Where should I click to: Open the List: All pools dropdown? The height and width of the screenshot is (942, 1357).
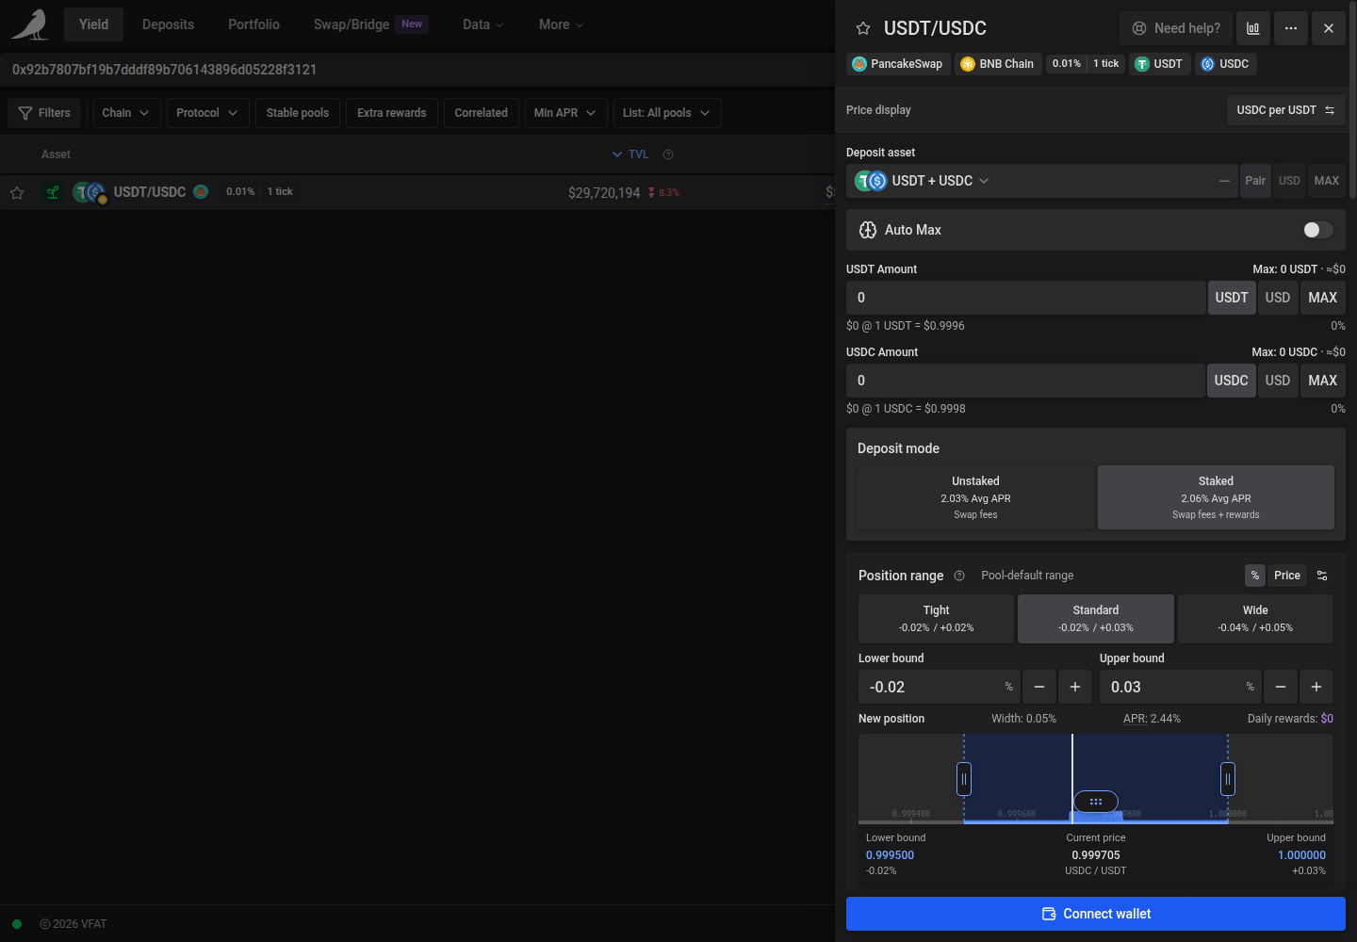tap(667, 113)
